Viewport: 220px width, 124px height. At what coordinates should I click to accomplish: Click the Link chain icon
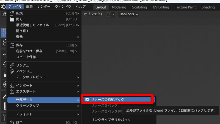click(12, 65)
